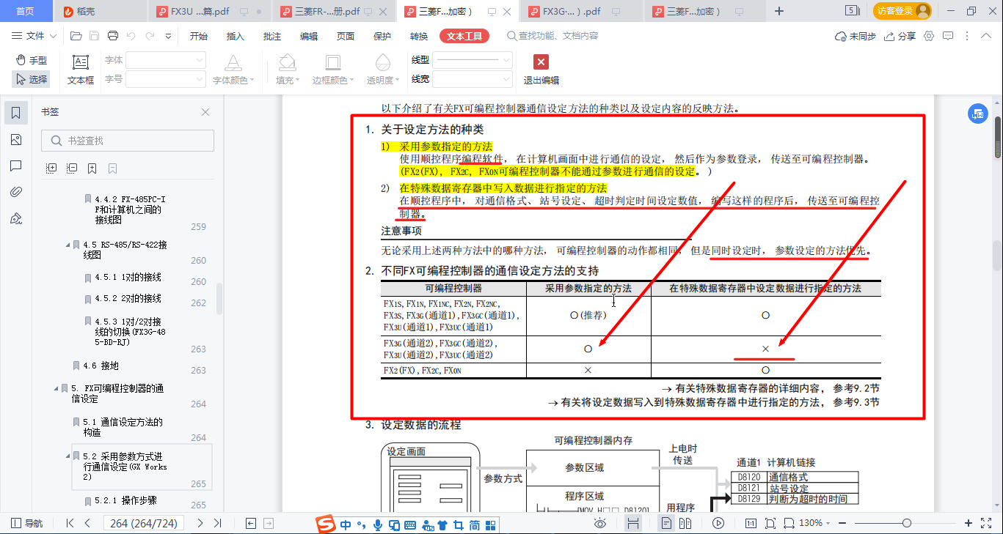Click 退出编辑 to exit editing
Viewport: 1003px width, 534px height.
541,70
